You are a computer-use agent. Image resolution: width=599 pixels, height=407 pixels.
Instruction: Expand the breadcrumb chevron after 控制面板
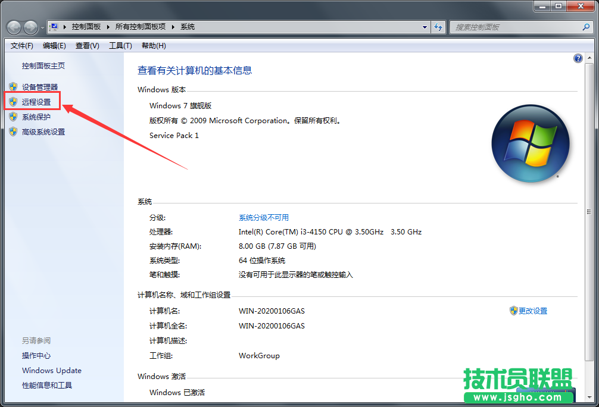click(108, 27)
